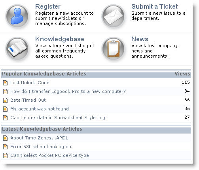199x170 pixels.
Task: Open the Submit a Ticket heading link
Action: (155, 6)
